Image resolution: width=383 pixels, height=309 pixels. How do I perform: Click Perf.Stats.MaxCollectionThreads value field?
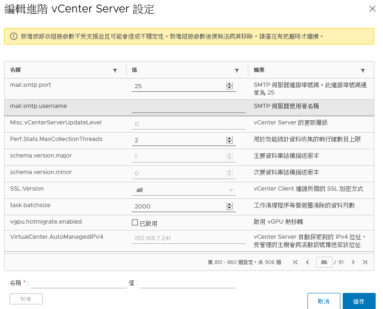pyautogui.click(x=184, y=140)
